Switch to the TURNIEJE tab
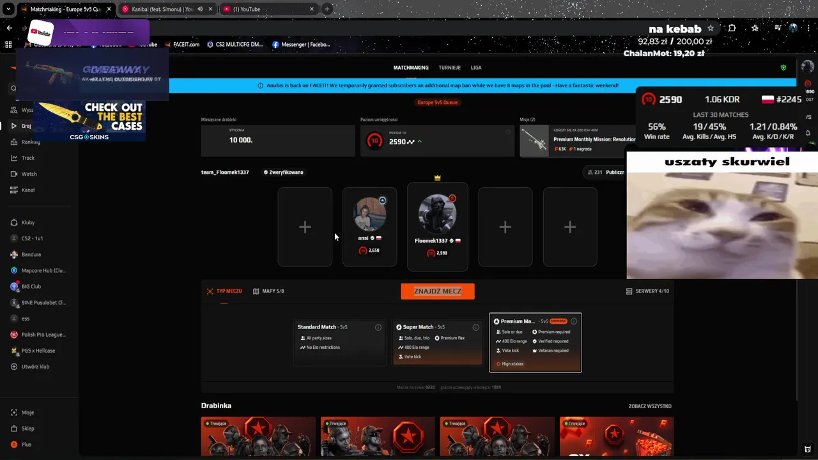Screen dimensions: 818x460 pos(450,68)
